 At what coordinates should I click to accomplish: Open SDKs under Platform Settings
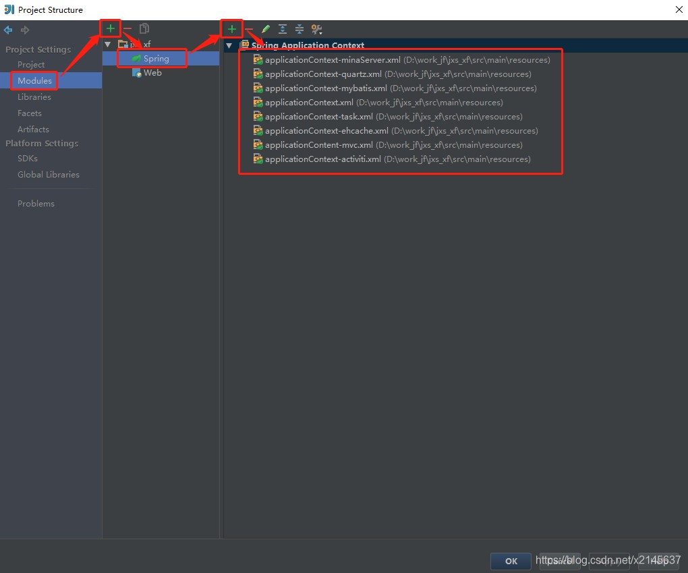click(28, 158)
